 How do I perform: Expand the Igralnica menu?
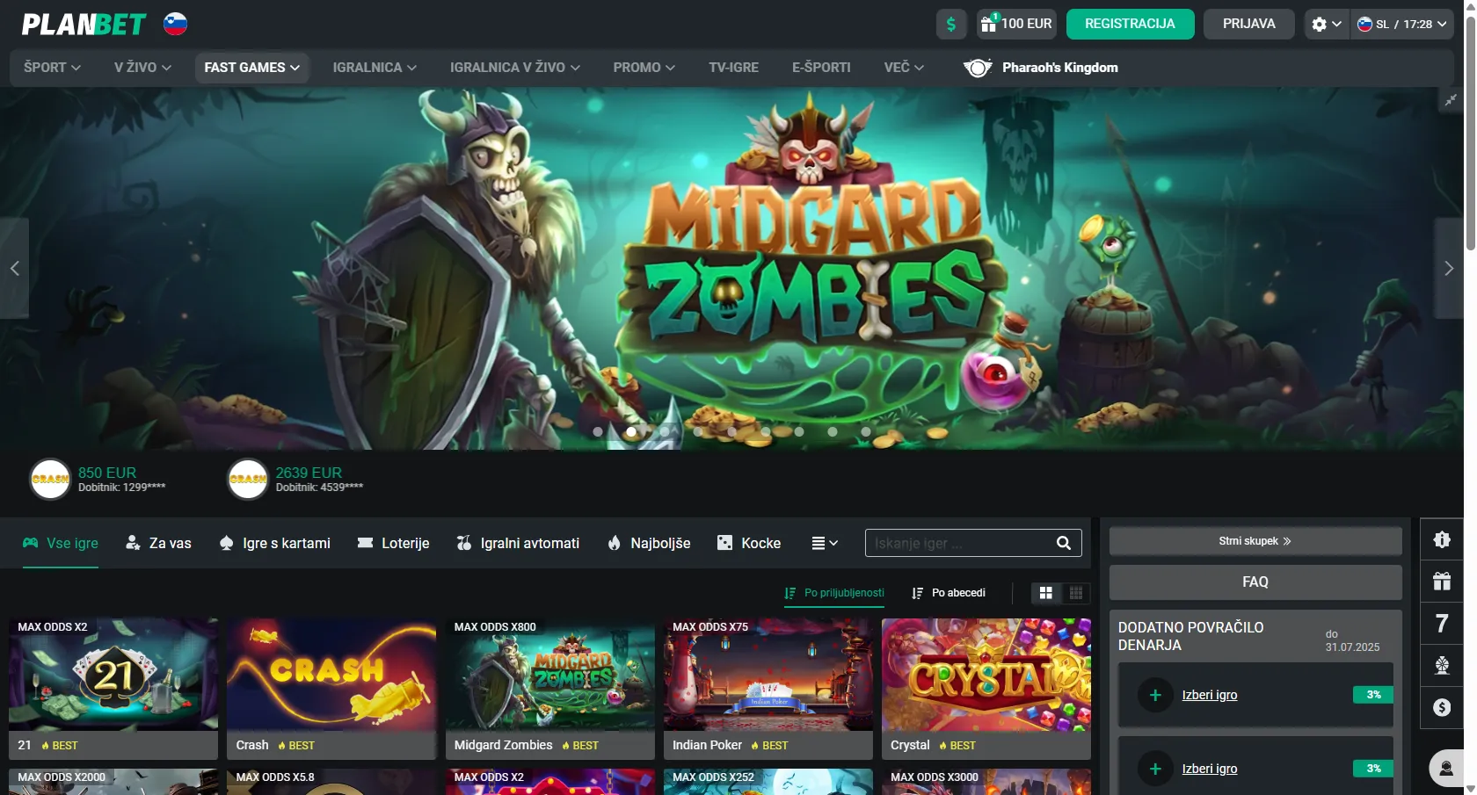[375, 68]
